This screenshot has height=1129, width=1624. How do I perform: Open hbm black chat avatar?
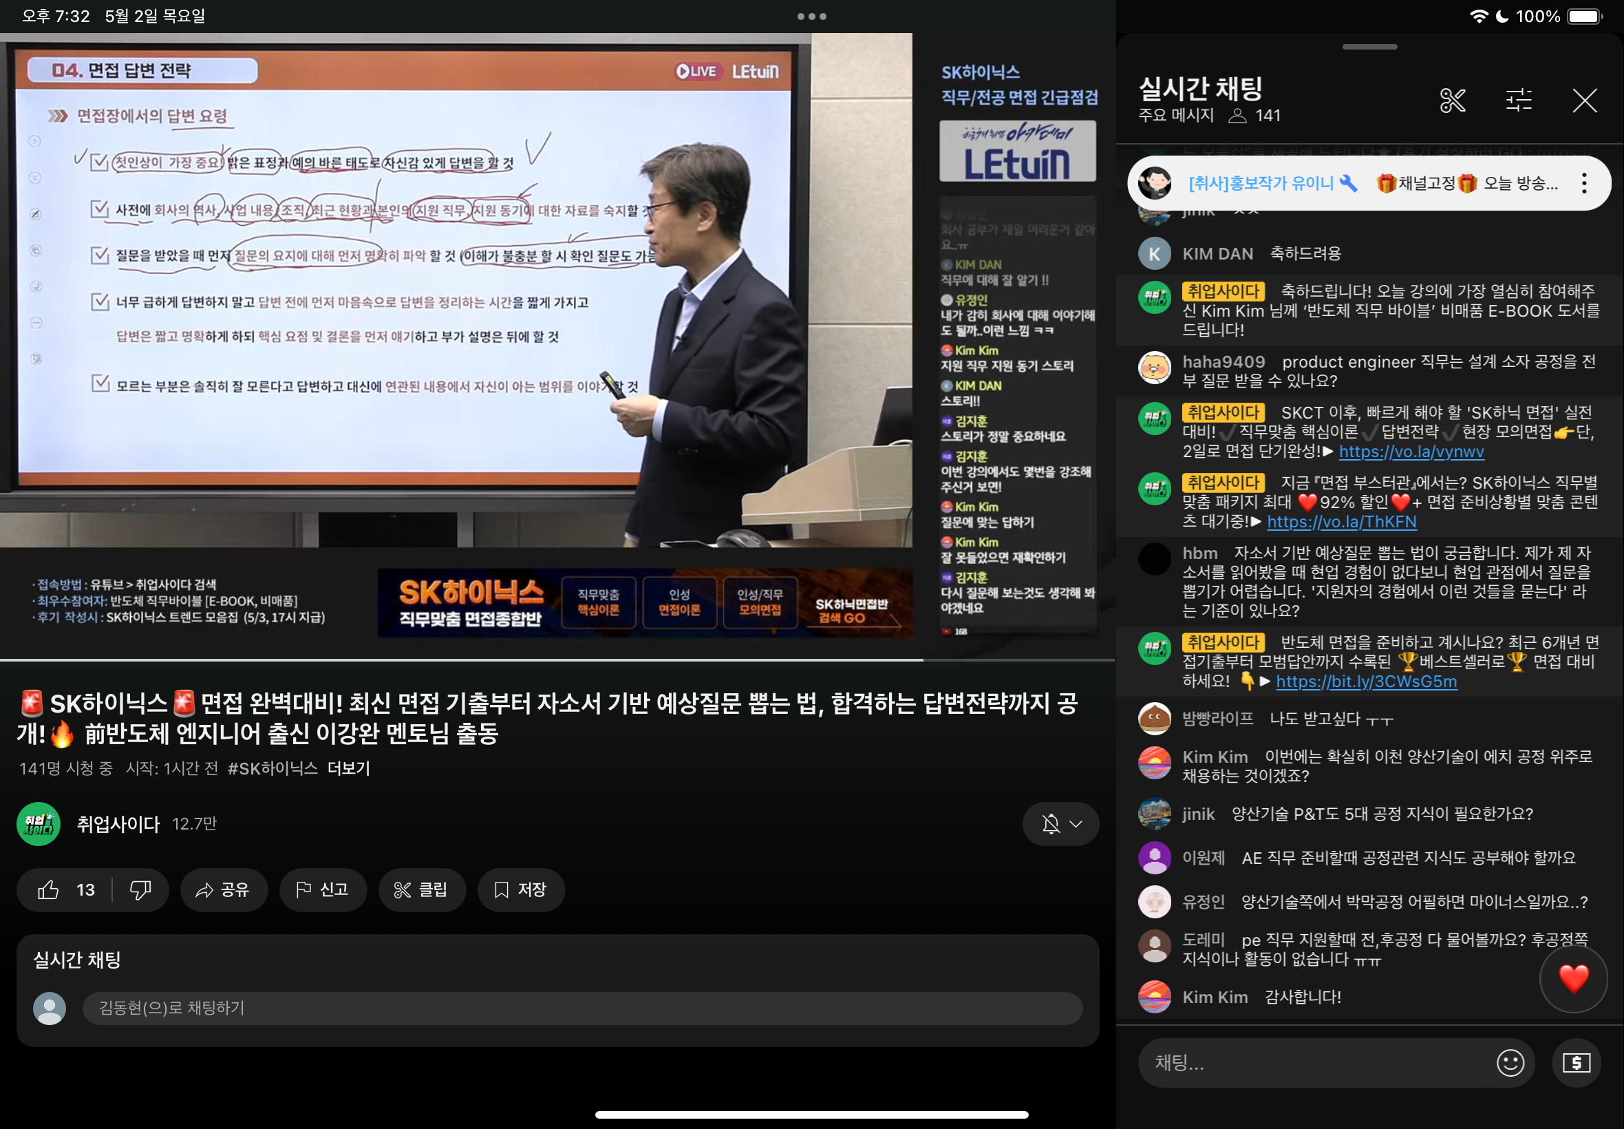[x=1155, y=559]
